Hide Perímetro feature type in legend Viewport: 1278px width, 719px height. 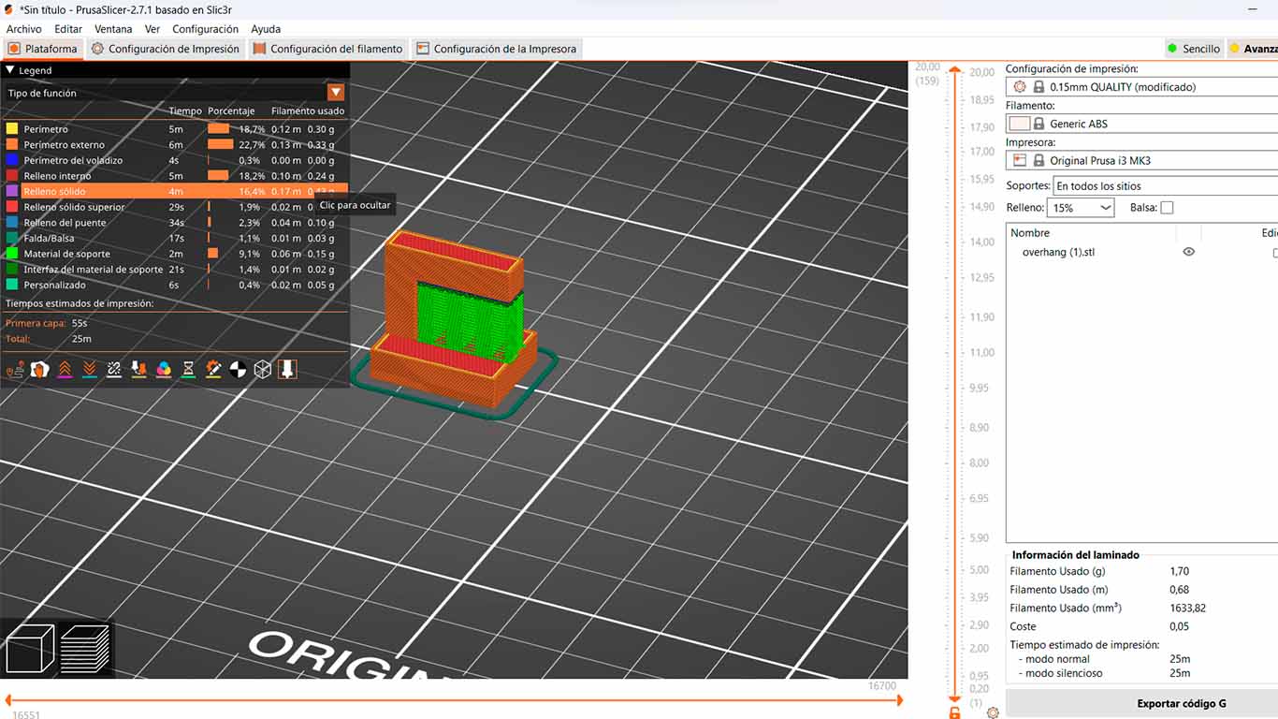point(175,129)
